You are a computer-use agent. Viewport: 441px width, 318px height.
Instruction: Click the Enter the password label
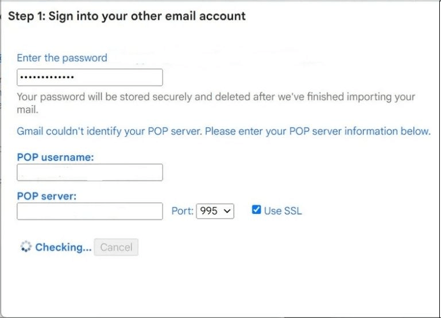click(x=62, y=58)
